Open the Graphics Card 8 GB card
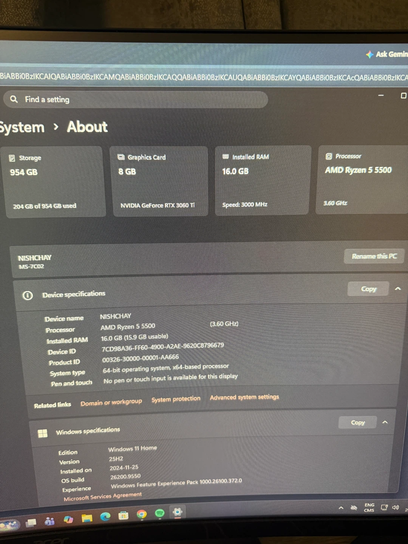This screenshot has height=544, width=408. (159, 181)
